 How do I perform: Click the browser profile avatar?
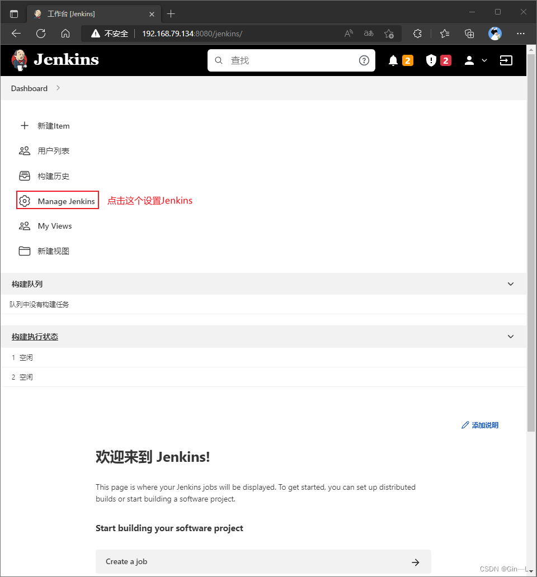[495, 34]
